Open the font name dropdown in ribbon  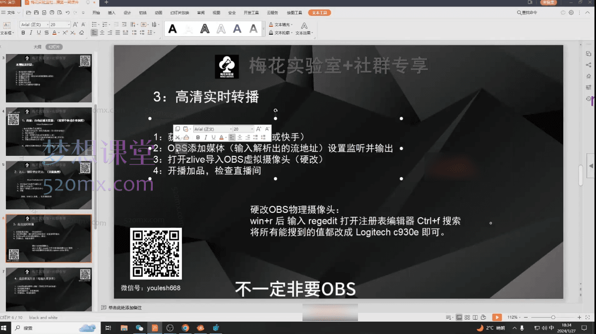point(47,24)
